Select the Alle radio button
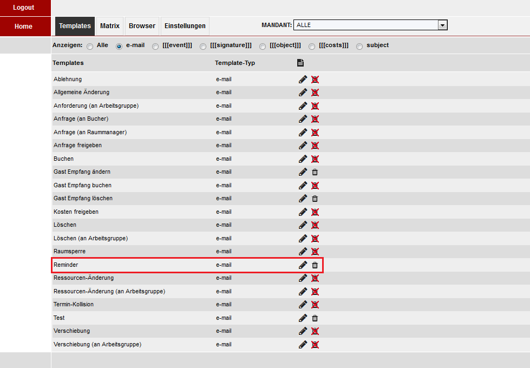Screen dimensions: 530x368 90,47
